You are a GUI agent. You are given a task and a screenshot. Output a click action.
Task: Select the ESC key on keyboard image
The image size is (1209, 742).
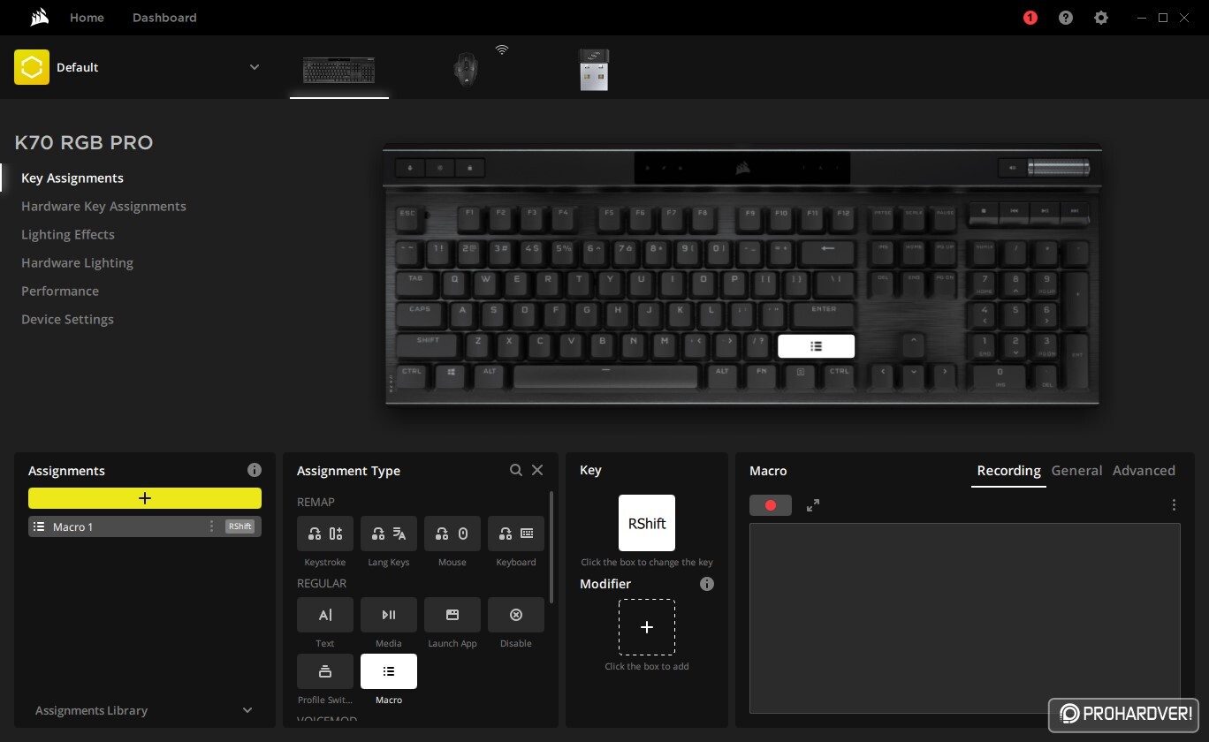407,217
